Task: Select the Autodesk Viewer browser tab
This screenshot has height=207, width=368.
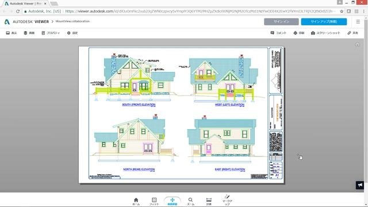Action: 25,3
